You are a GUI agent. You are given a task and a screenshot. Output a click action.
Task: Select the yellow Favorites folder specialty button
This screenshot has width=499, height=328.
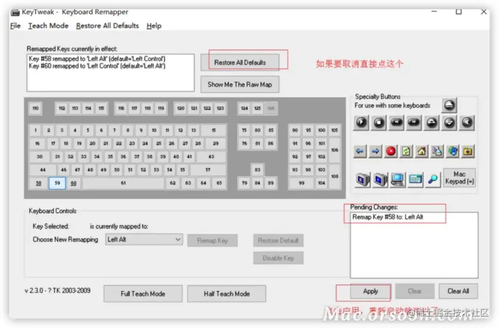pos(468,151)
